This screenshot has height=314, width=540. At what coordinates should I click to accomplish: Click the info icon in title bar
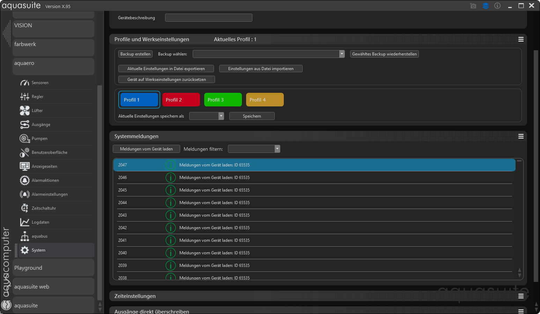(x=497, y=6)
